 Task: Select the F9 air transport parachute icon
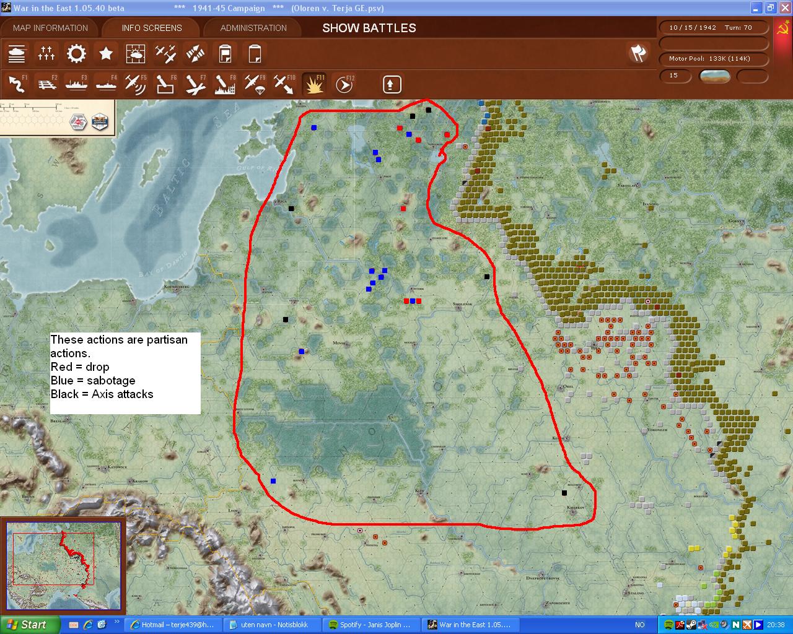click(x=255, y=84)
